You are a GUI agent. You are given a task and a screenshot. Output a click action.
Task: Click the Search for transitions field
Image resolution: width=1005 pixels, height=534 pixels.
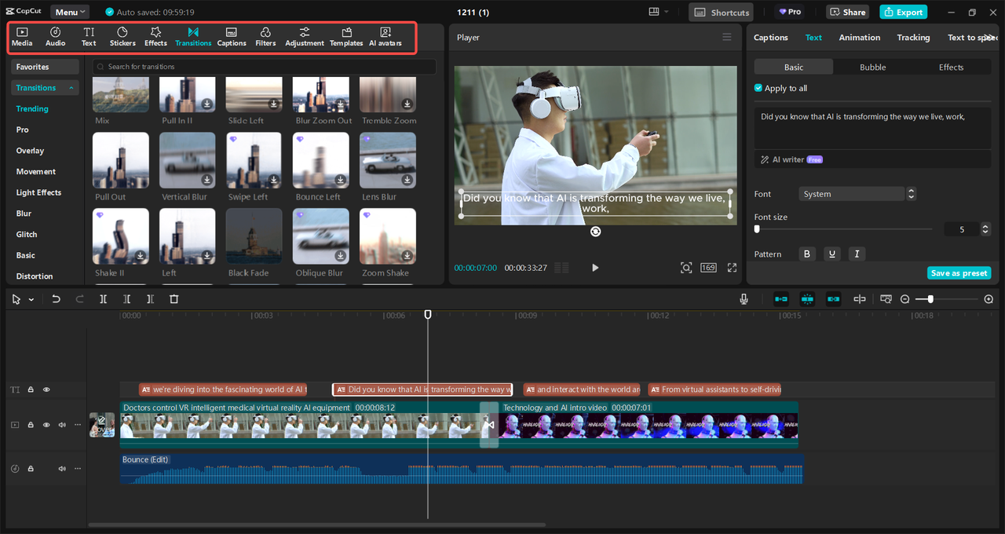point(264,67)
